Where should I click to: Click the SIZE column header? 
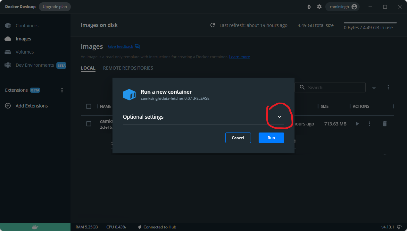pyautogui.click(x=325, y=106)
